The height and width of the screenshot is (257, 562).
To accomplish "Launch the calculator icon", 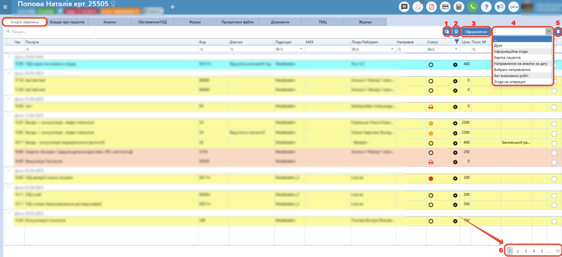I will pos(459,7).
